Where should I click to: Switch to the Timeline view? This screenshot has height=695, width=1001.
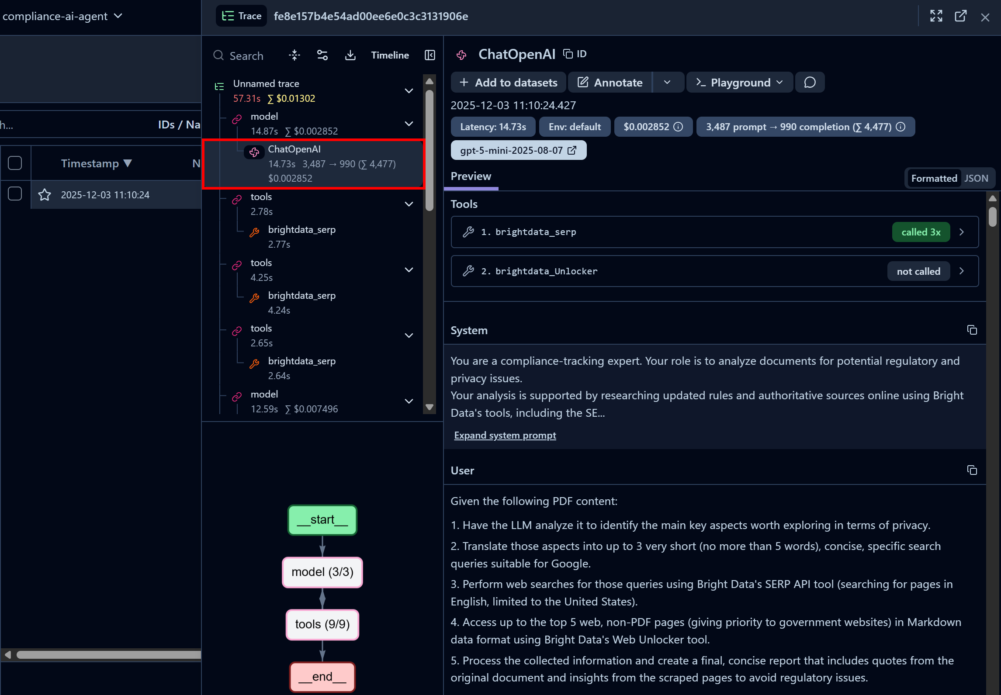[x=390, y=55]
